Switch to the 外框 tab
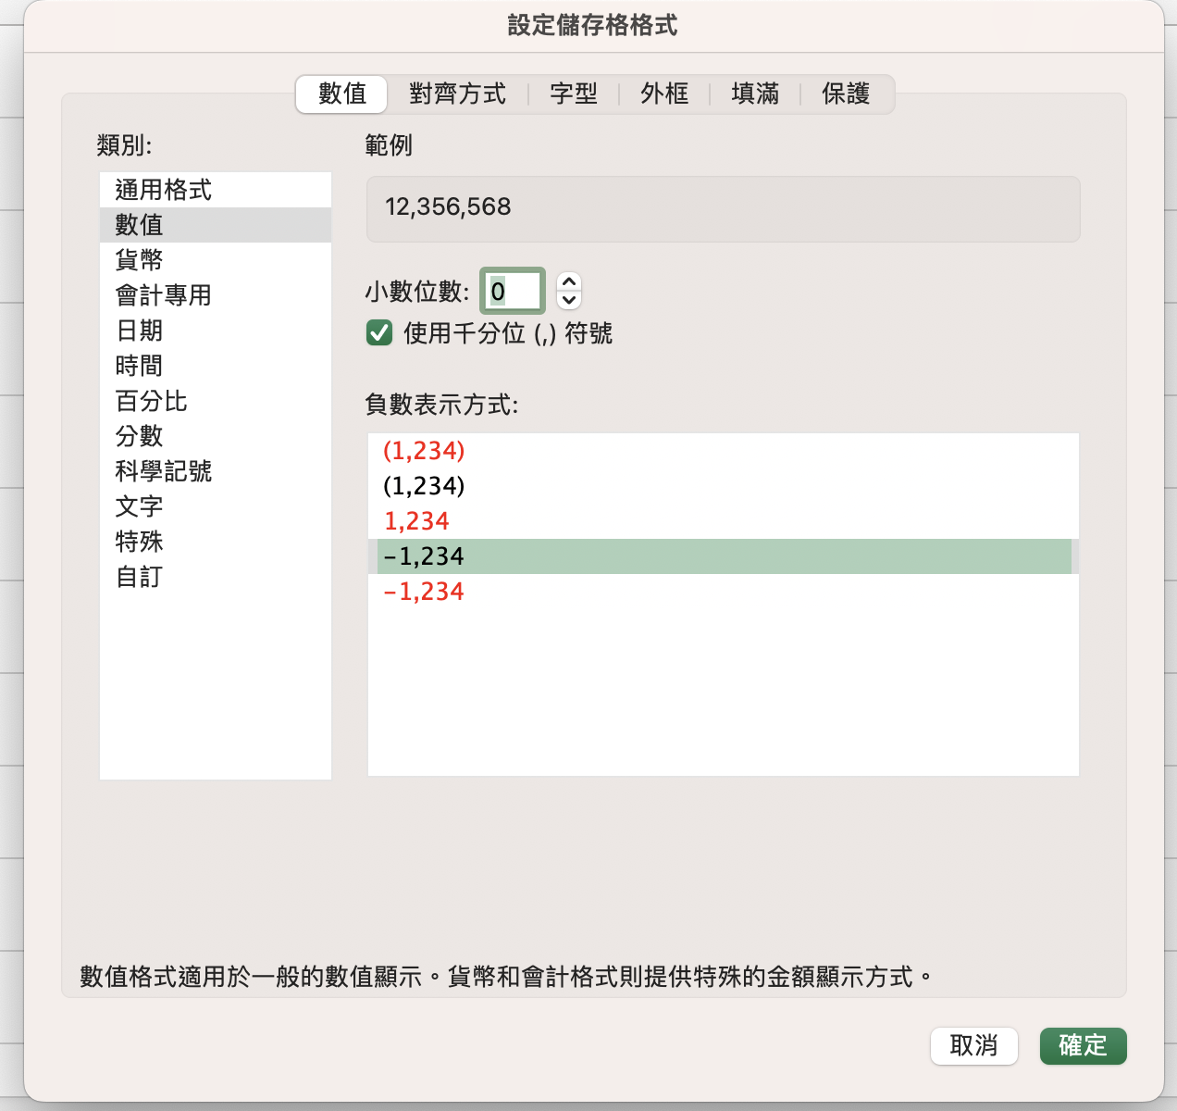Viewport: 1177px width, 1111px height. coord(664,94)
